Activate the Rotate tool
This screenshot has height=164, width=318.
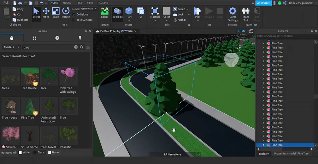point(66,13)
